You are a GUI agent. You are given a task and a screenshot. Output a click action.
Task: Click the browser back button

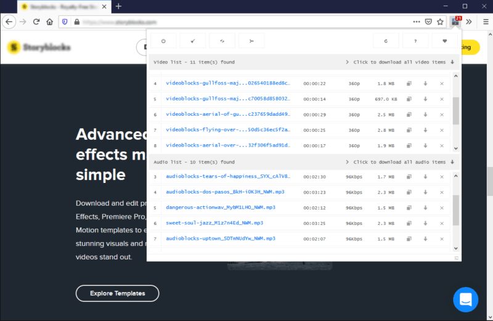point(9,22)
